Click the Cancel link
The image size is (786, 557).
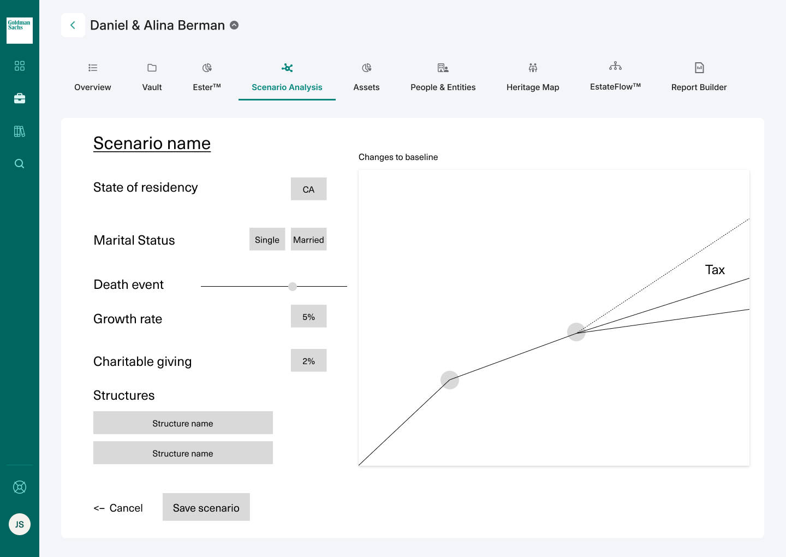[x=118, y=508]
